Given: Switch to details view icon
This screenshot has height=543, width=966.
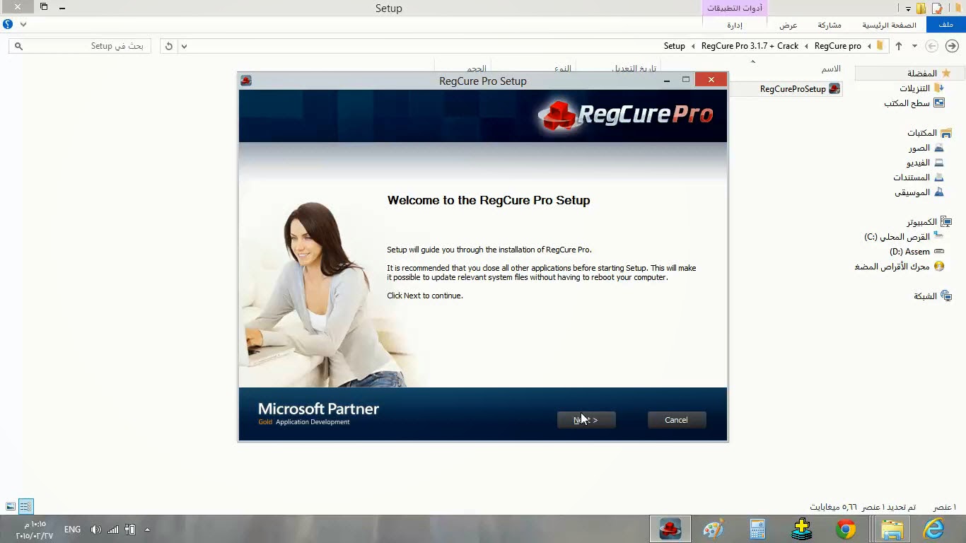Looking at the screenshot, I should [x=25, y=506].
